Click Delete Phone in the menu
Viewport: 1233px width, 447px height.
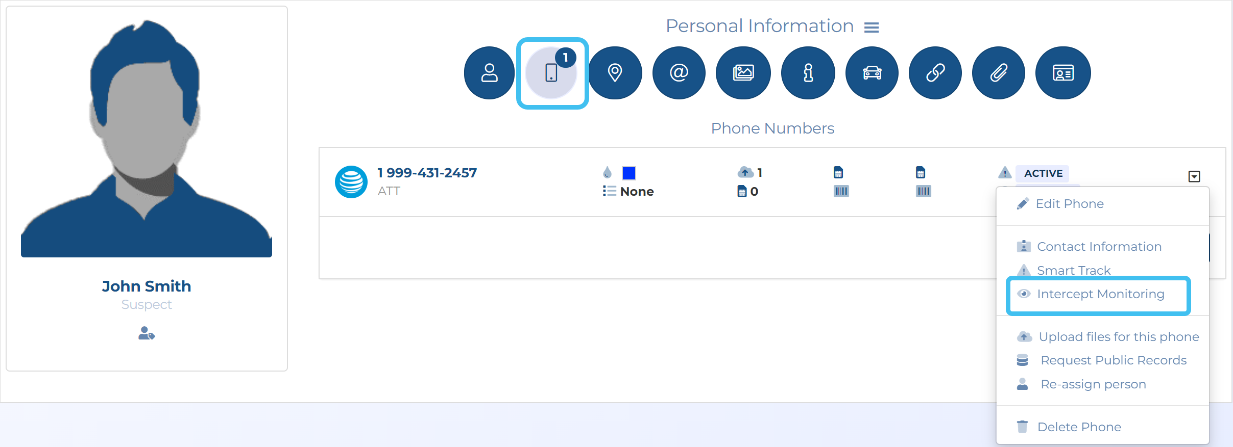1079,427
